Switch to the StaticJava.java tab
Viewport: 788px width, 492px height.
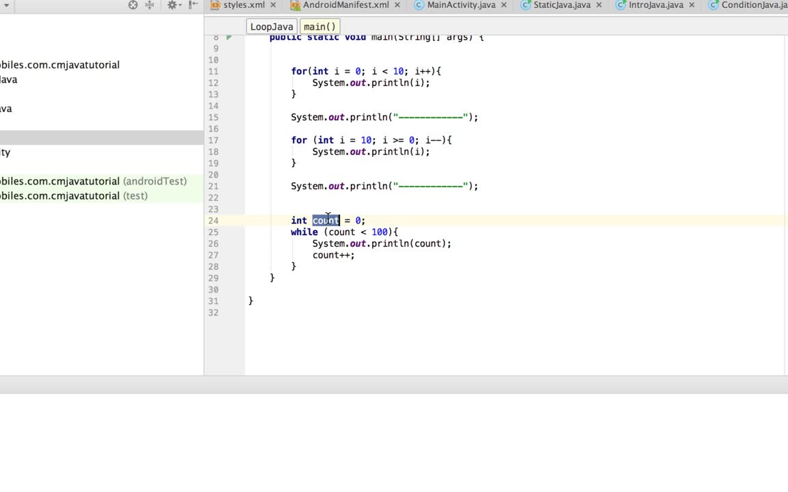(x=562, y=5)
